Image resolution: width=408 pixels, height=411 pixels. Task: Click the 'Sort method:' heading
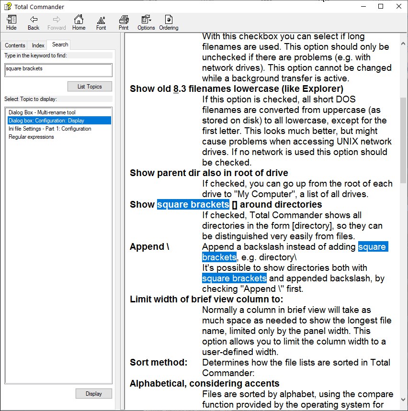(159, 363)
